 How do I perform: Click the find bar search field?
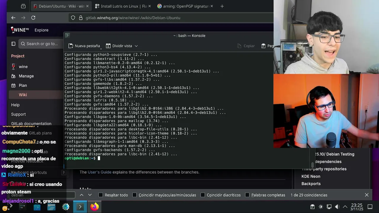pyautogui.click(x=42, y=195)
